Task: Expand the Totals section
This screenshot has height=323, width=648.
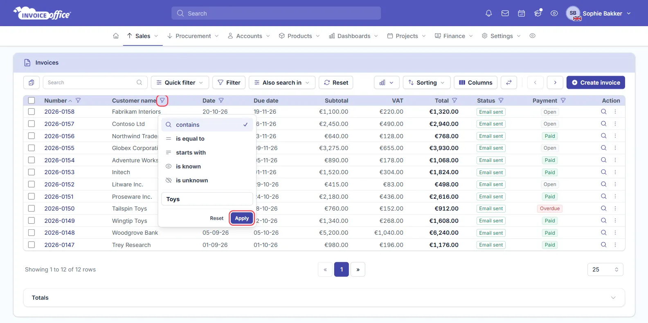Action: coord(324,298)
